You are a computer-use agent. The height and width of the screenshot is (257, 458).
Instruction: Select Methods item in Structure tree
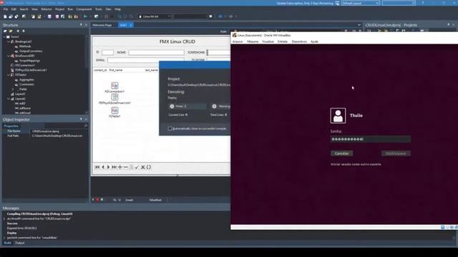pos(25,46)
